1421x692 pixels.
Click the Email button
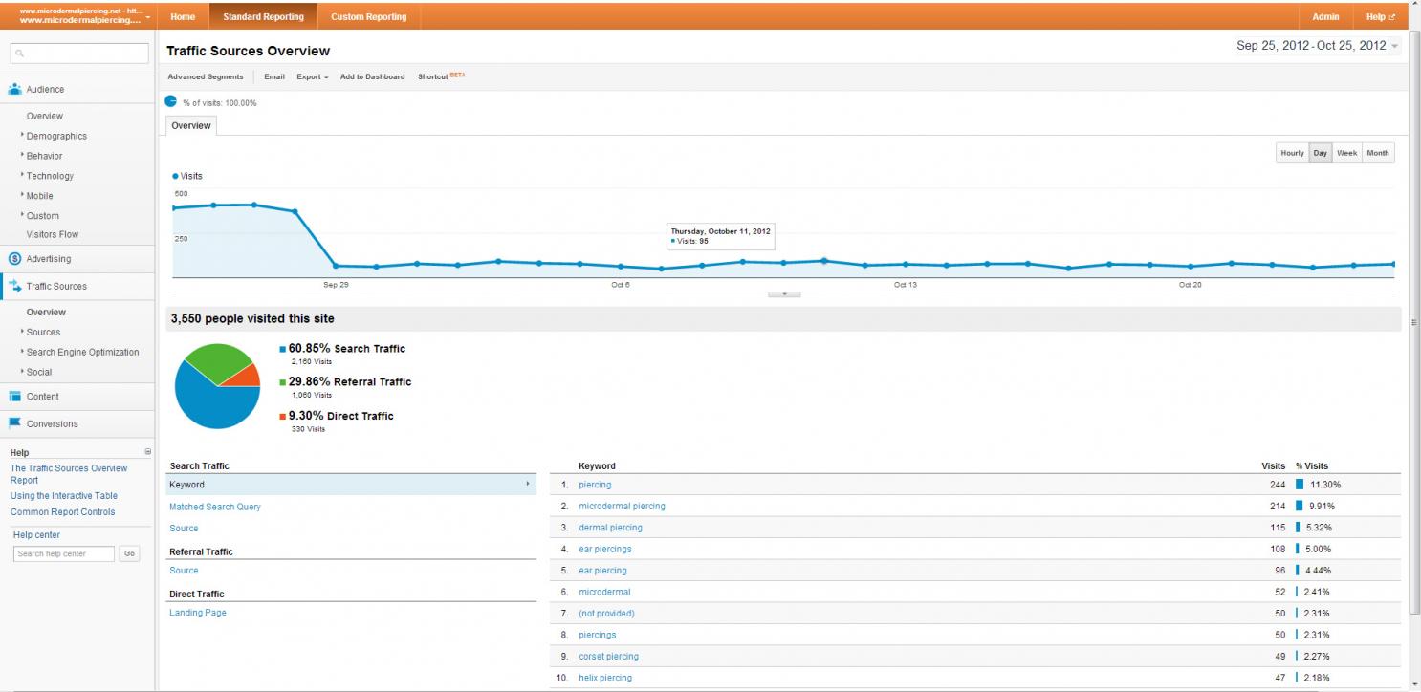pyautogui.click(x=274, y=76)
